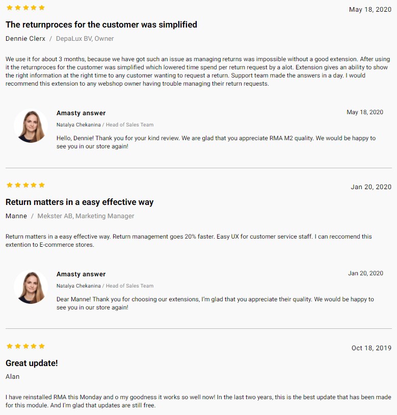Click reviewer name Dennie Clerx

pyautogui.click(x=25, y=39)
